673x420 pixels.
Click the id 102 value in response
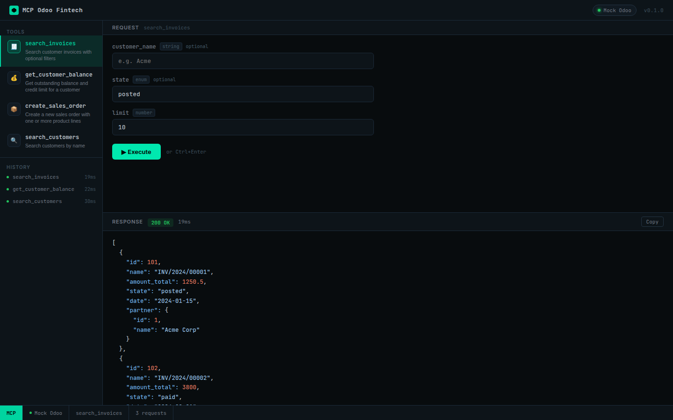152,368
